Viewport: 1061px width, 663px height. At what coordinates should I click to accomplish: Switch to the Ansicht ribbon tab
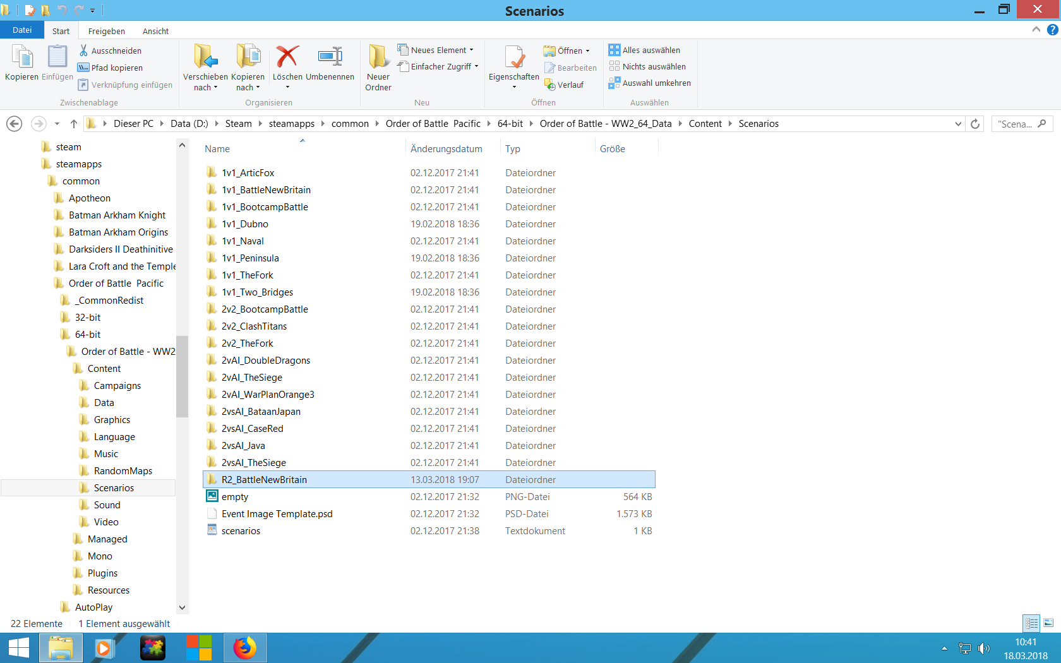(155, 30)
